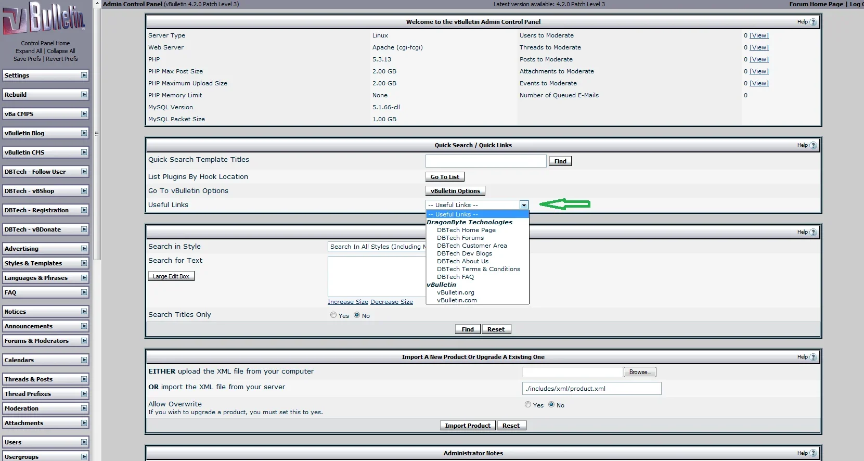Expand vBa CMPS arrow icon

point(84,114)
